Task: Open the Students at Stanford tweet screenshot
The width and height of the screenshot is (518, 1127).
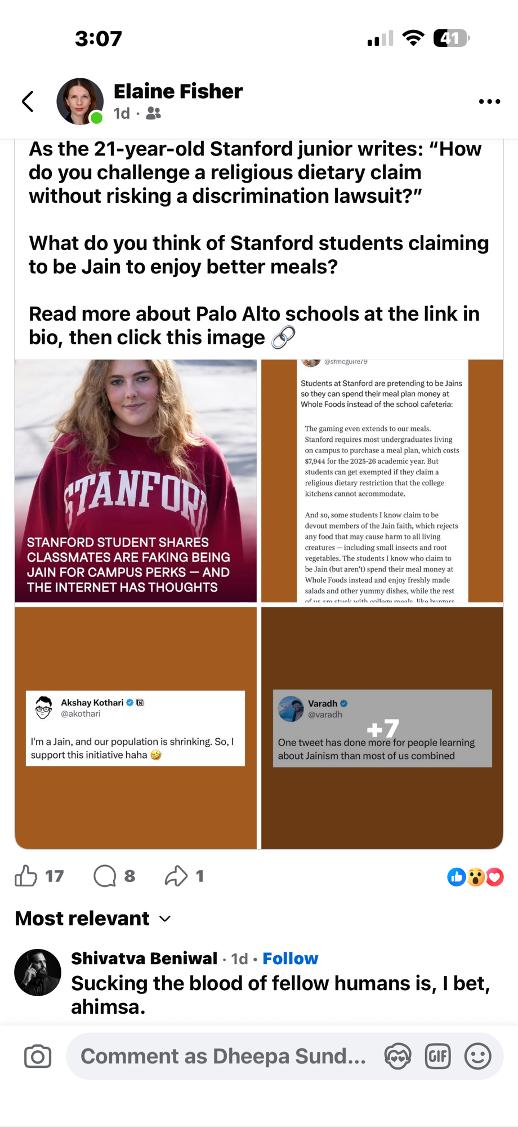Action: 382,481
